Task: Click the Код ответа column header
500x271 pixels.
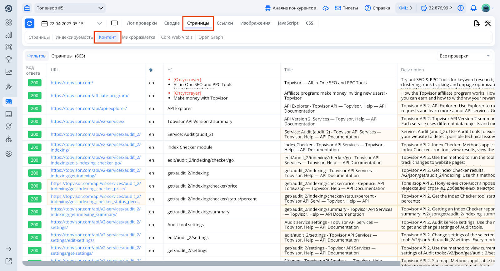Action: tap(33, 70)
